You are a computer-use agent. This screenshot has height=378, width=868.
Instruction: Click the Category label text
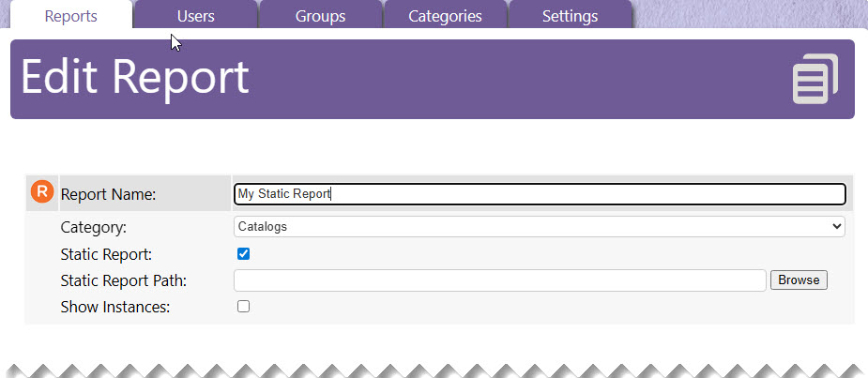(94, 227)
